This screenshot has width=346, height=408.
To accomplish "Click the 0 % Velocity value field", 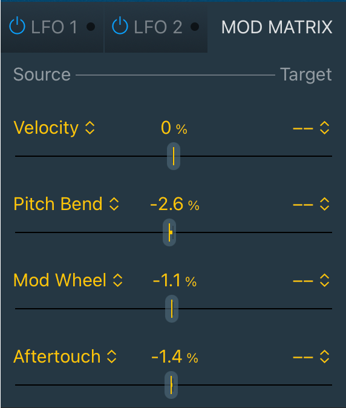I will (174, 128).
